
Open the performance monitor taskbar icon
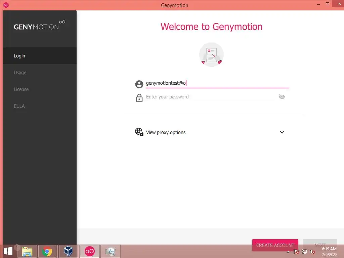click(110, 251)
